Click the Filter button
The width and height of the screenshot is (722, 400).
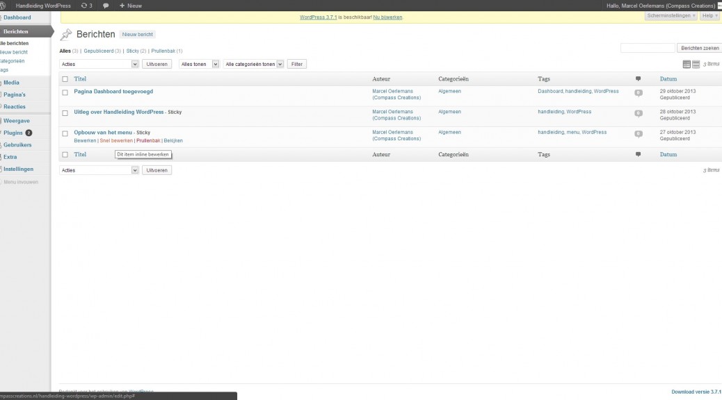point(297,65)
